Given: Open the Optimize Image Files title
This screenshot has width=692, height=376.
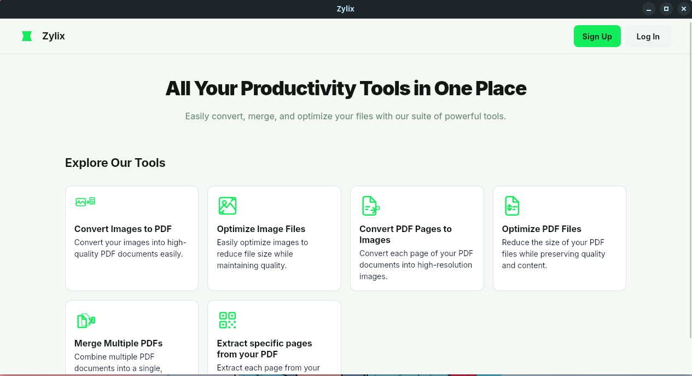Looking at the screenshot, I should tap(261, 229).
